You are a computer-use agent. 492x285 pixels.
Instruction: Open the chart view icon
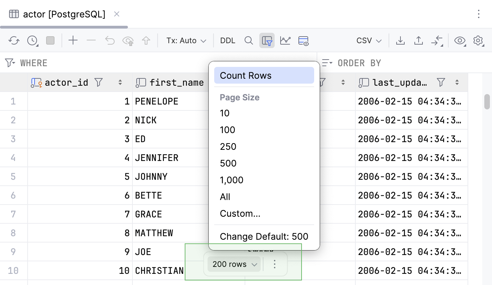coord(285,40)
